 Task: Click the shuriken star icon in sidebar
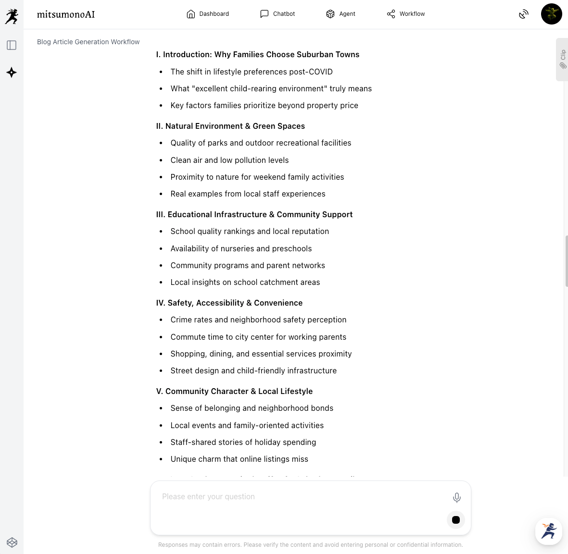click(x=12, y=73)
